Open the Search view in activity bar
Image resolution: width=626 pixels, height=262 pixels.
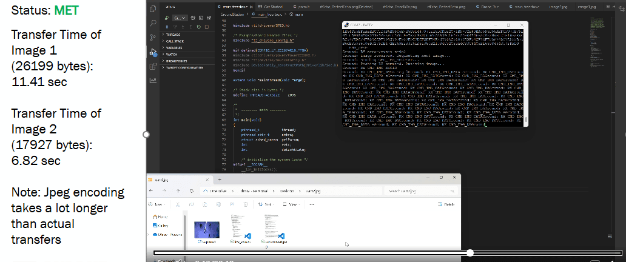pos(153,23)
